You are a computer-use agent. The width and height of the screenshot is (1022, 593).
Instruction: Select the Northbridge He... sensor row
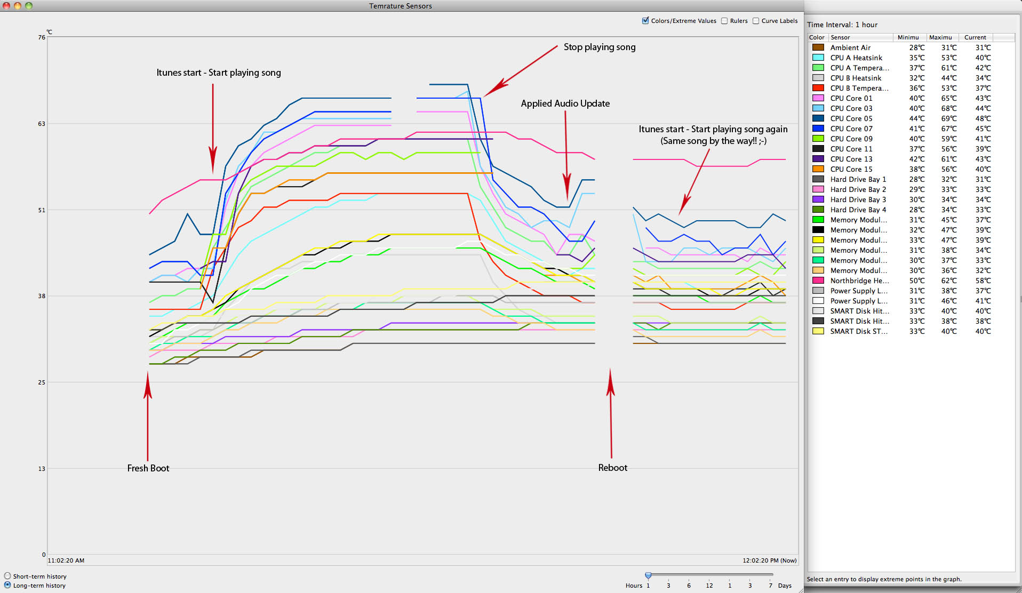pos(911,281)
